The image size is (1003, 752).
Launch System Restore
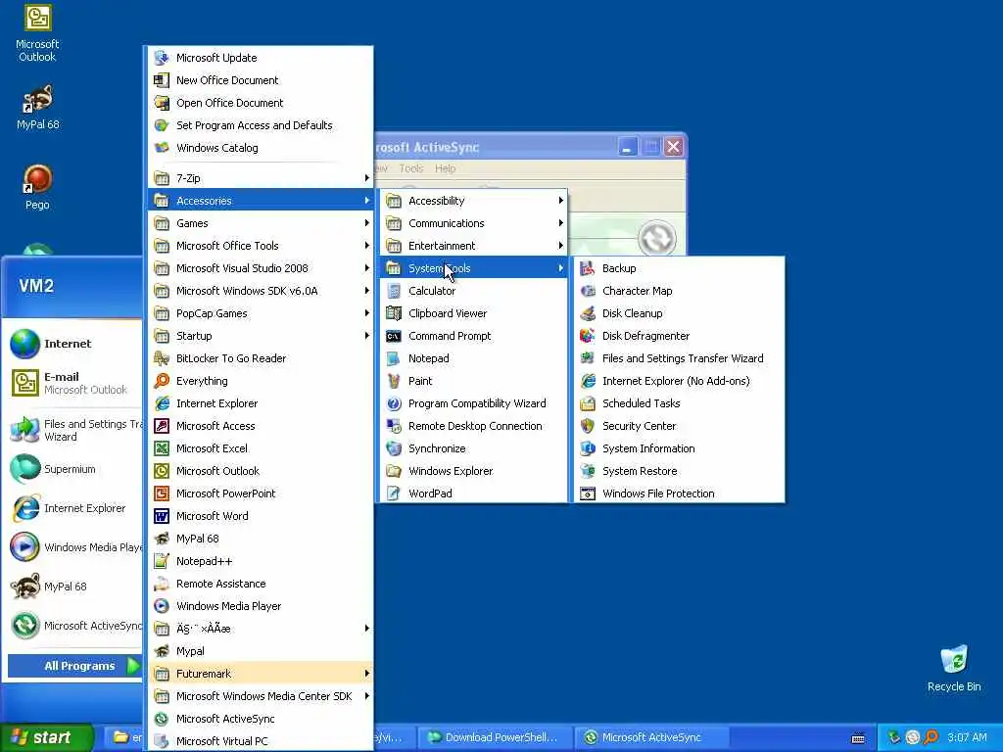[679, 471]
